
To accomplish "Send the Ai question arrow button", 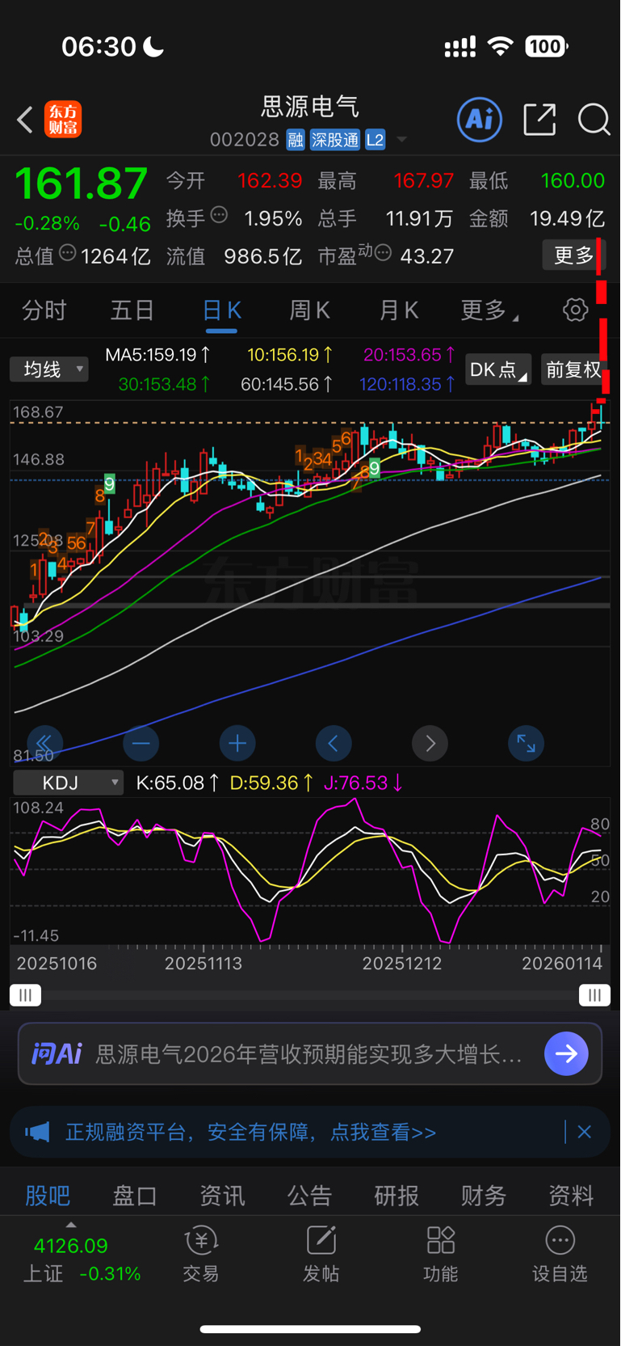I will pos(566,1053).
